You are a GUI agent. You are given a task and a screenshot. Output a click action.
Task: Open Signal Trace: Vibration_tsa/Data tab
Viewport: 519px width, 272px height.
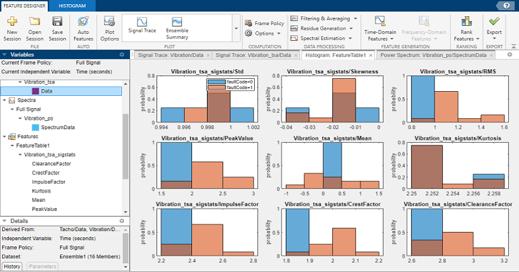253,55
